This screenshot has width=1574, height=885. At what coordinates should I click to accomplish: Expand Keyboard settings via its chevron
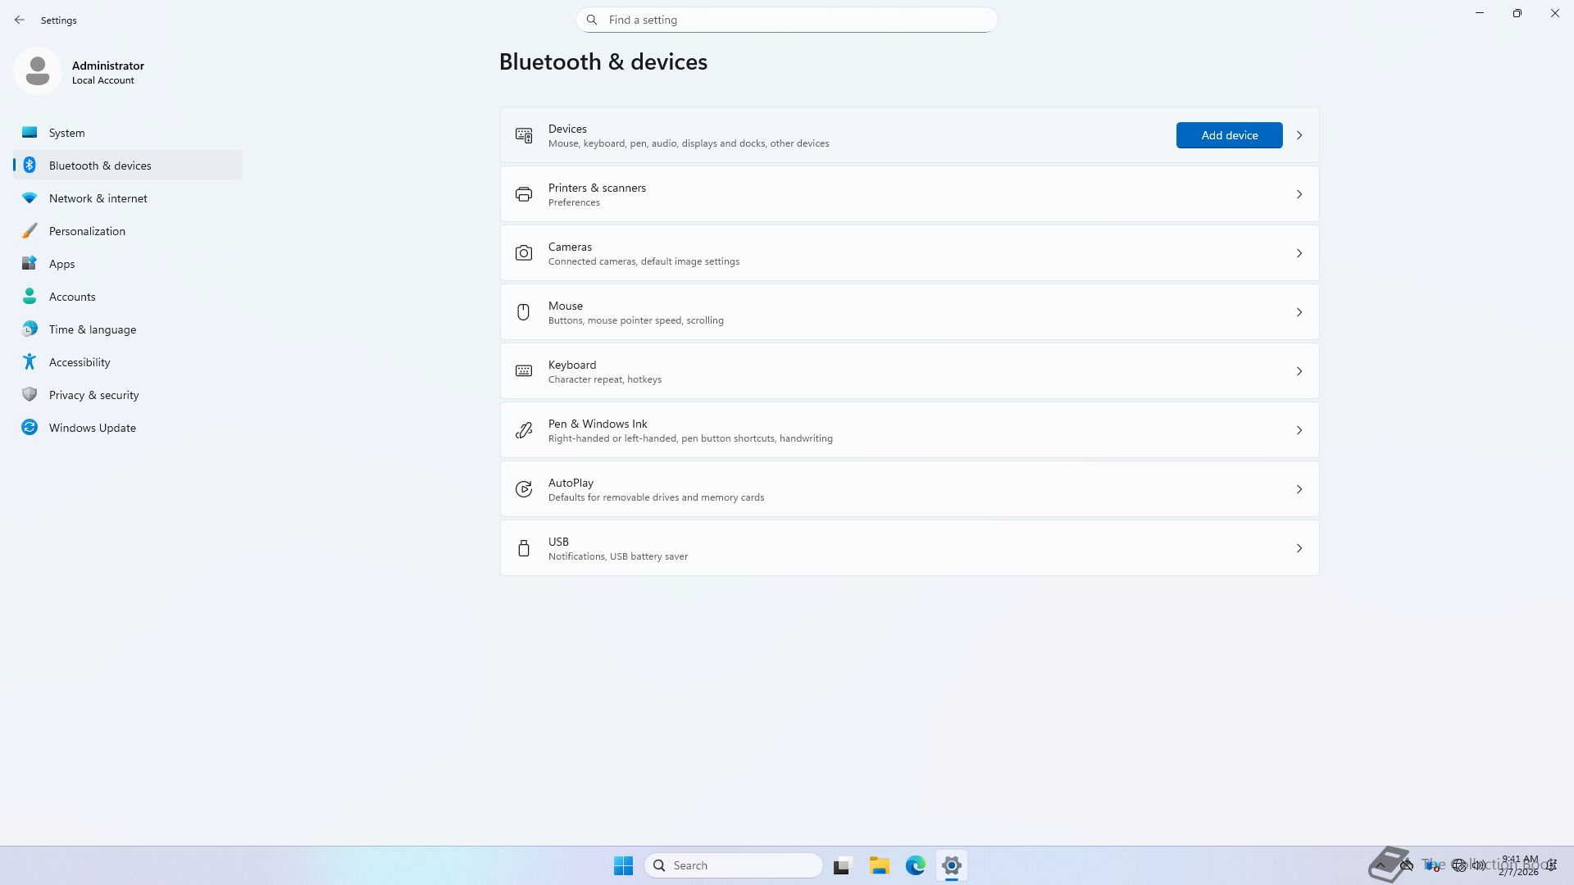(x=1299, y=371)
